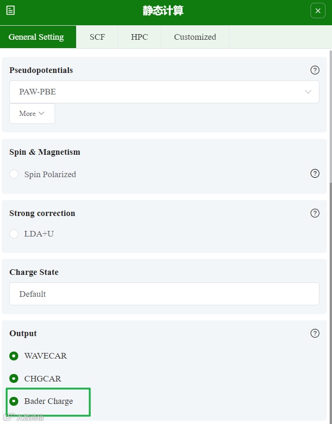
Task: Enable the Spin Polarized option
Action: coord(14,174)
